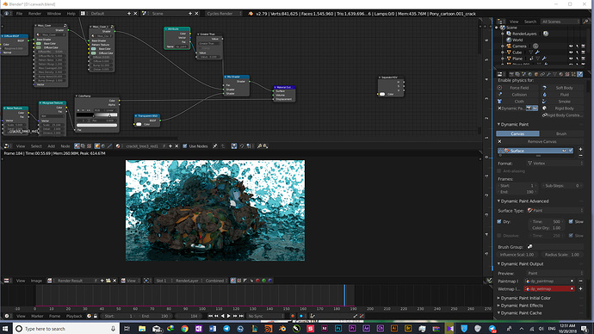Select the compositing nodes tree type icon

coord(84,145)
